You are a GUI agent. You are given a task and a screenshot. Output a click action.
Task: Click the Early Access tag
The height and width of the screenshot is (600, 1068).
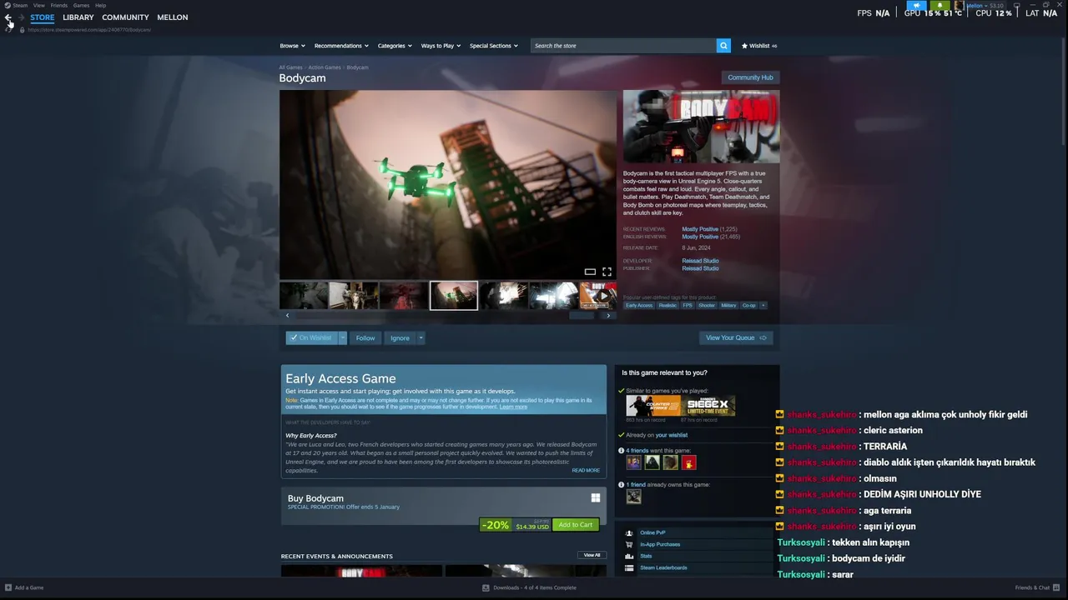point(639,305)
